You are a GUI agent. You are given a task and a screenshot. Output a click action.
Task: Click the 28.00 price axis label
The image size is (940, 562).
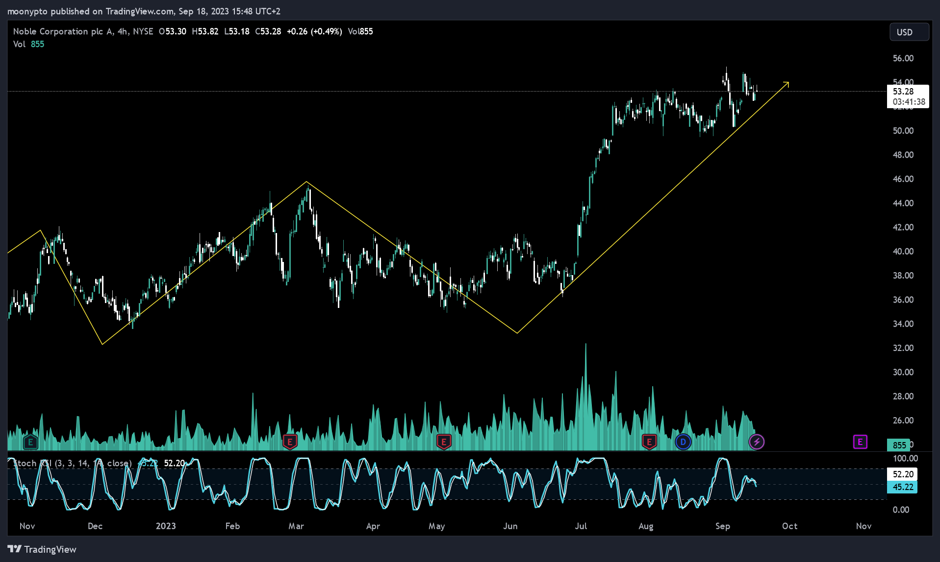[x=903, y=397]
